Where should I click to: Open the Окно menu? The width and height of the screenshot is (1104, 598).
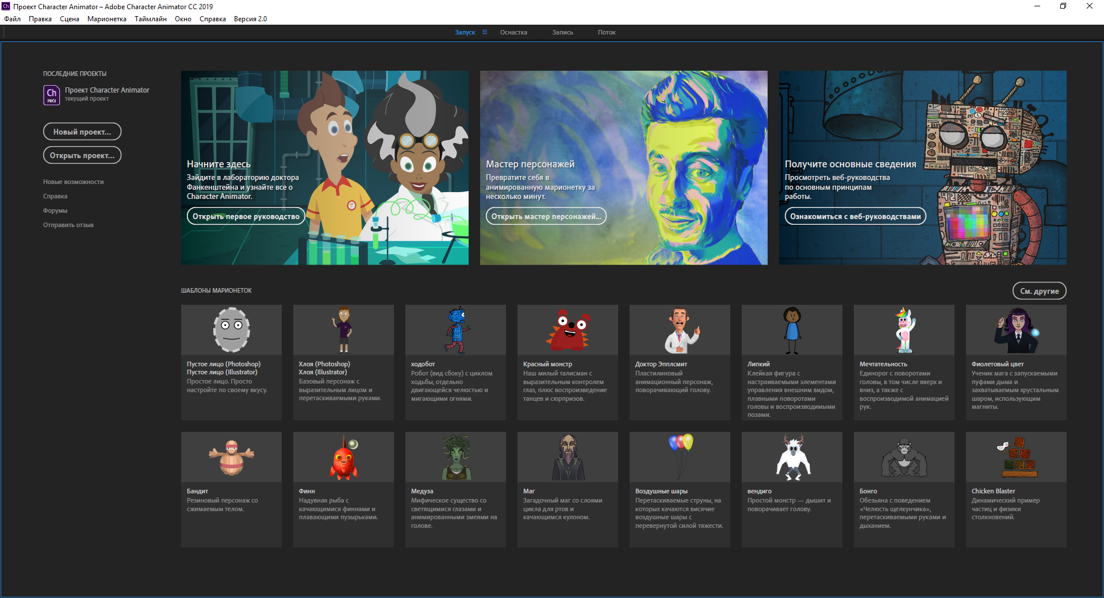coord(183,19)
